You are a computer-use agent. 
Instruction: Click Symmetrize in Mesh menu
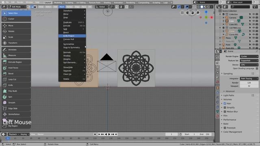(x=72, y=44)
